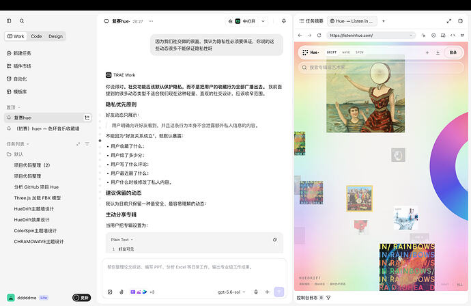Screen dimensions: 471x306
Task: Collapse the 任务列表 section header
Action: (18, 144)
